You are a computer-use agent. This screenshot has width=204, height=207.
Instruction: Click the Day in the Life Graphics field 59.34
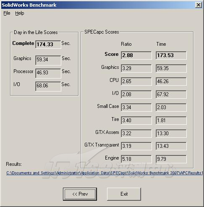(48, 60)
